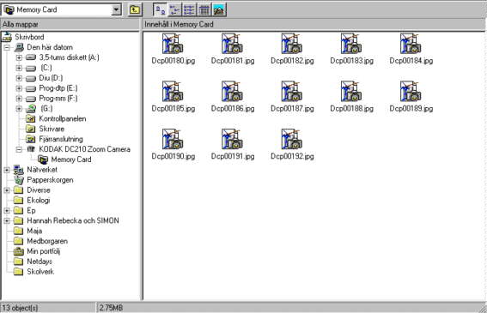Select Dcp00184.jpg image file icon
The width and height of the screenshot is (487, 313).
411,44
